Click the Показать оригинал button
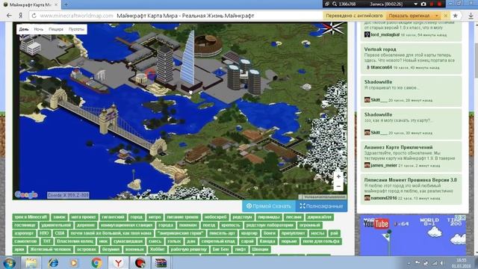 point(409,16)
